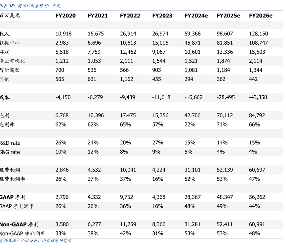Select operating profit value 60,697
The width and height of the screenshot is (286, 248).
pos(257,170)
